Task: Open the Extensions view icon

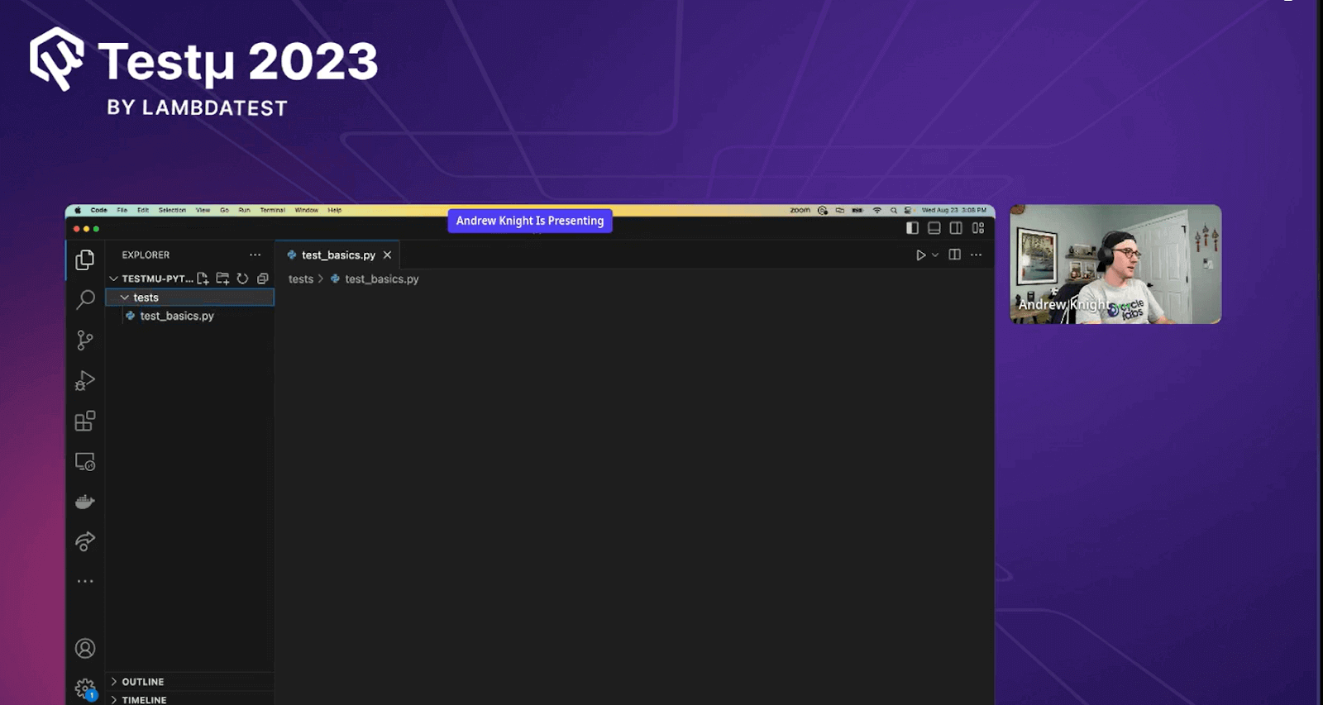Action: pyautogui.click(x=85, y=421)
